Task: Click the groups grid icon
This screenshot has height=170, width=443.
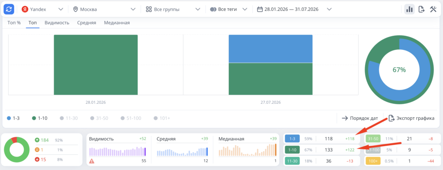Action: 149,10
